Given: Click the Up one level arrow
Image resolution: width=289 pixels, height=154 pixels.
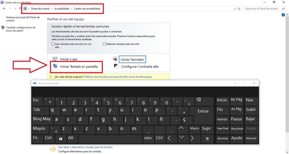Looking at the screenshot, I should pyautogui.click(x=20, y=9).
